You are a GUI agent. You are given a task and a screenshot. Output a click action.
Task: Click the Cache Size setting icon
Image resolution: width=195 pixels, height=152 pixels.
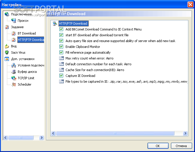tap(61, 70)
